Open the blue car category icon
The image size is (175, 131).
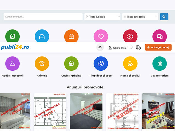point(42,36)
